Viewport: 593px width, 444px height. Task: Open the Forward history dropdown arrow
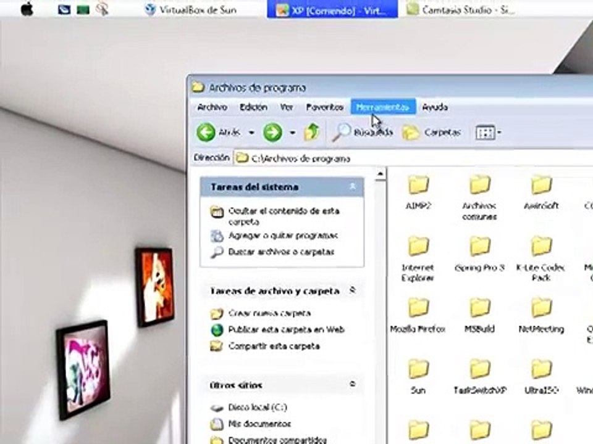(292, 133)
